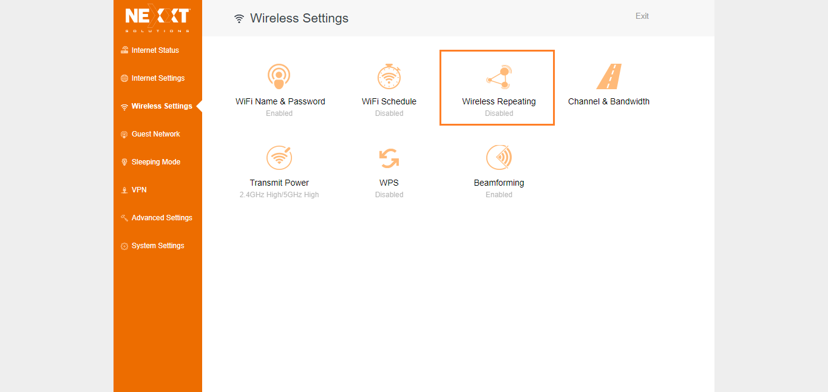Open Internet Settings menu item
Screen dimensions: 828x392
[x=158, y=78]
